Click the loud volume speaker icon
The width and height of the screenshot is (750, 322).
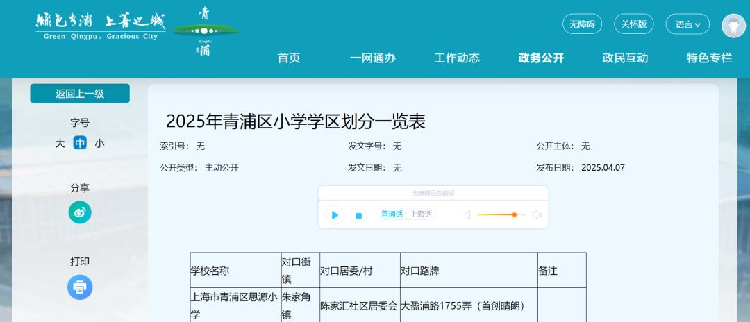click(536, 215)
